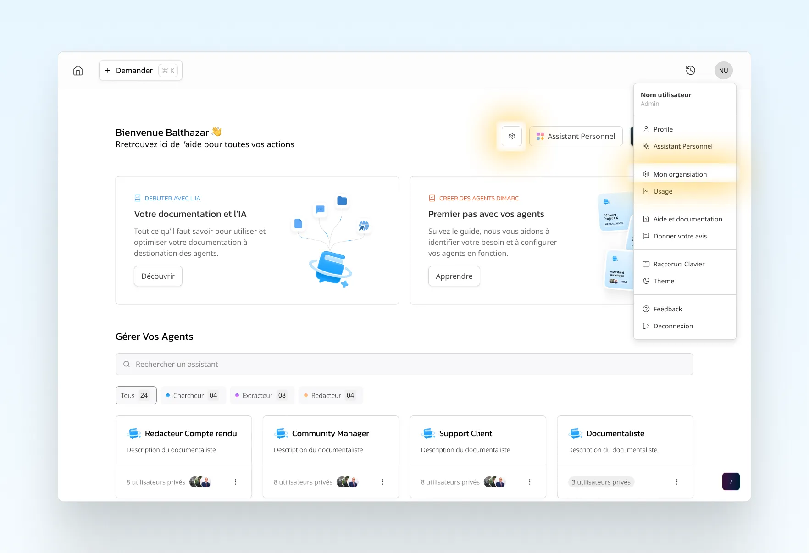The width and height of the screenshot is (809, 553).
Task: Open three-dot menu on Support Client card
Action: [x=530, y=482]
